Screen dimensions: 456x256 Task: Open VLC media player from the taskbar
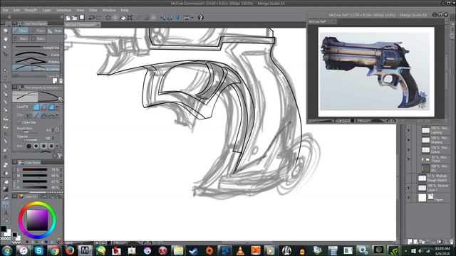click(240, 250)
